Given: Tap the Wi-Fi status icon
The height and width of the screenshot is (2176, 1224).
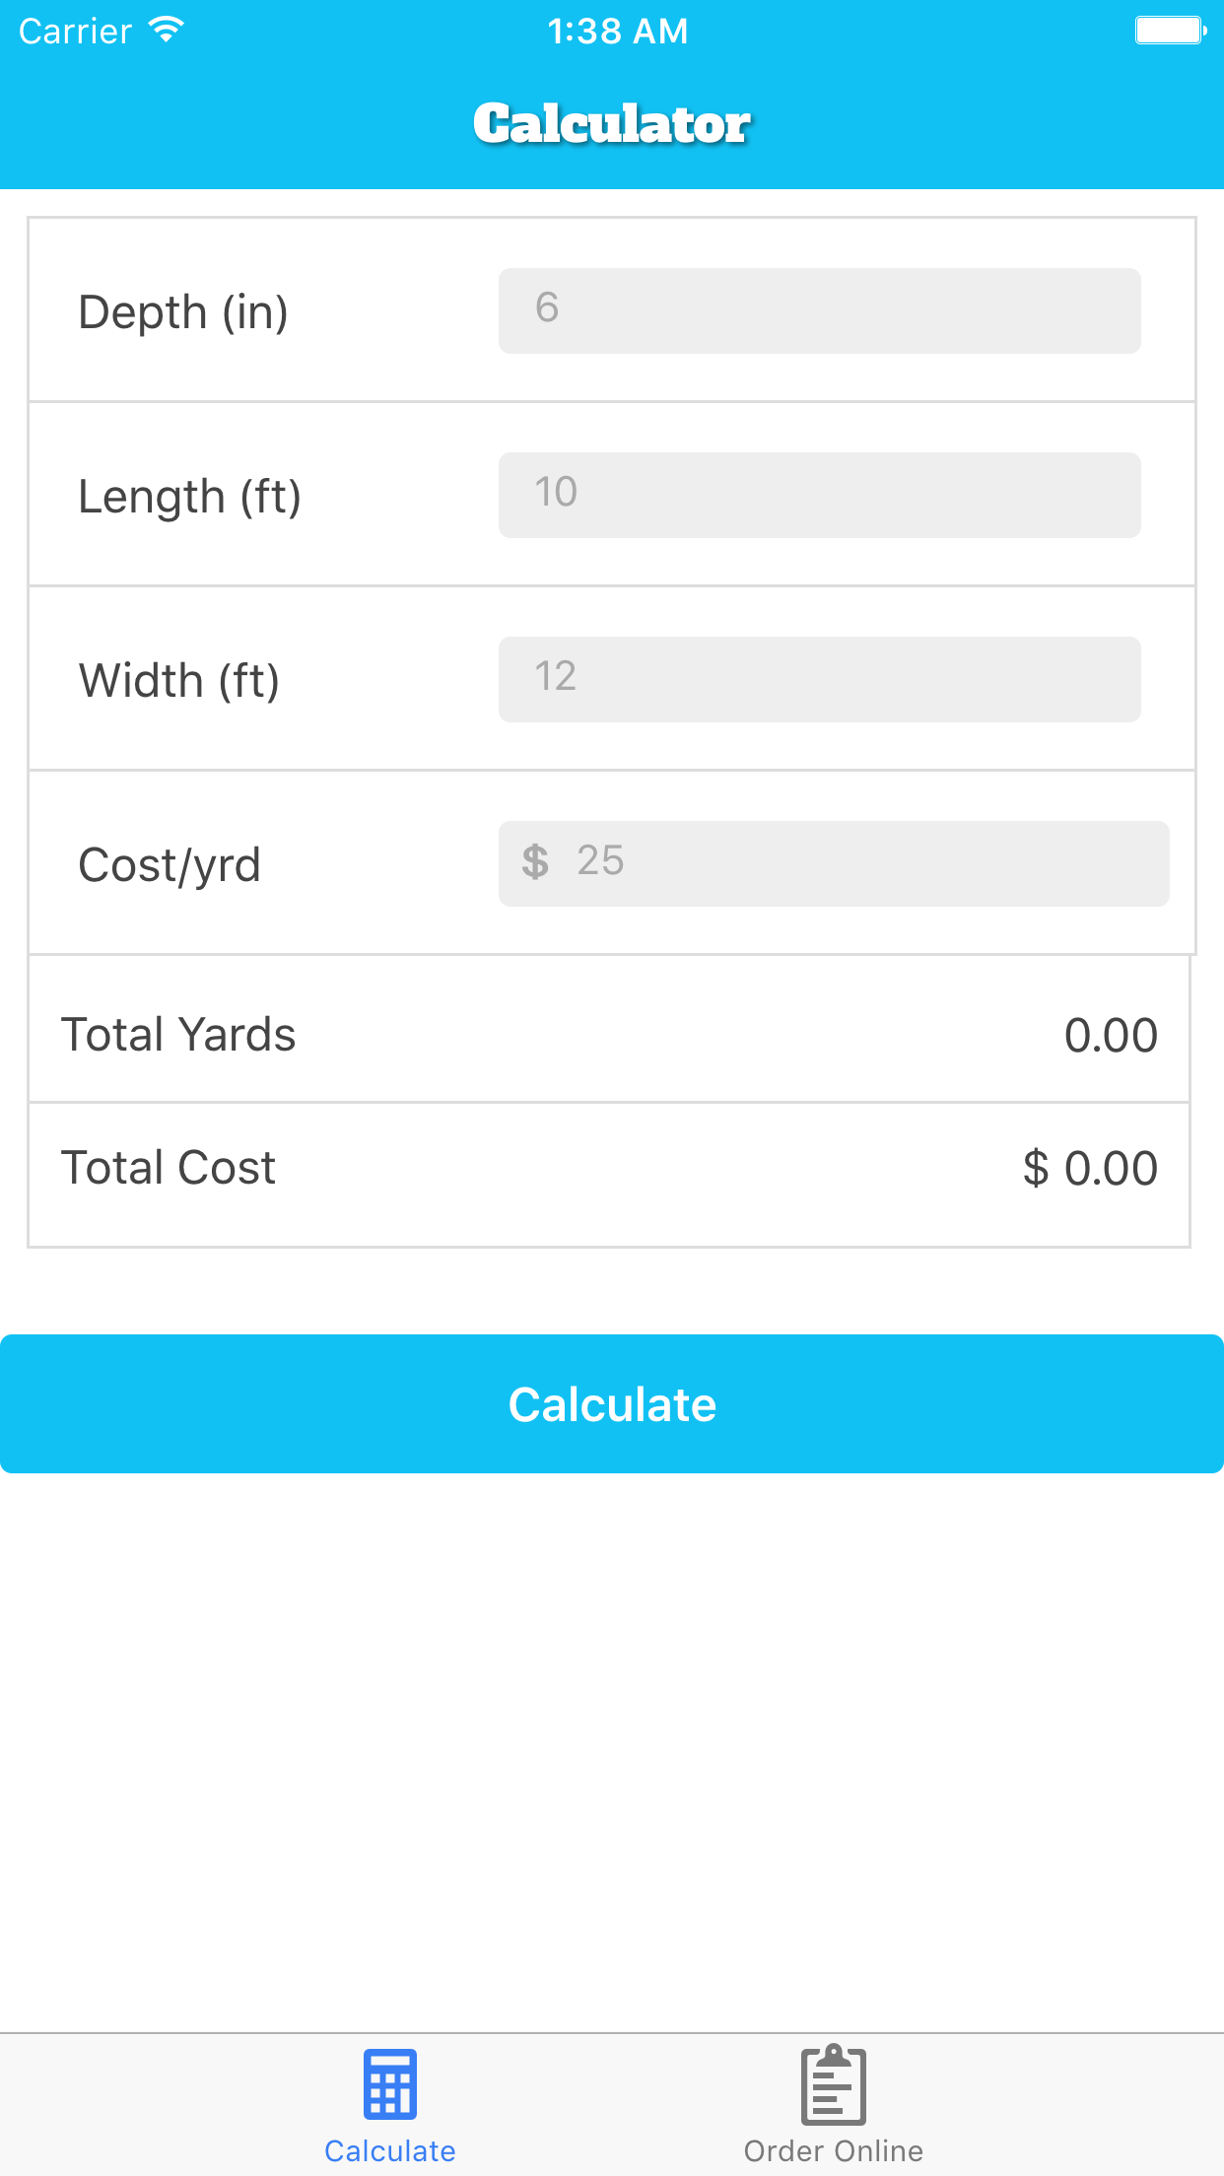Looking at the screenshot, I should (167, 31).
